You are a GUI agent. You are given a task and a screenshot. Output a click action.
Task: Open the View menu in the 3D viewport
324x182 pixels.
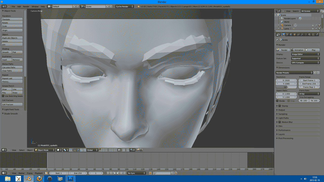click(14, 150)
